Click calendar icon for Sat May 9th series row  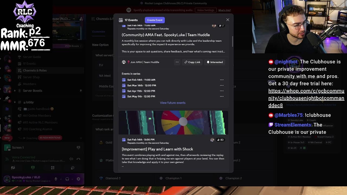(124, 96)
